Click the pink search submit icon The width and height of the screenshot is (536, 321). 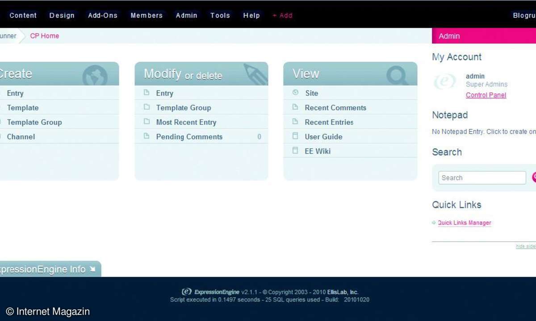pos(534,177)
